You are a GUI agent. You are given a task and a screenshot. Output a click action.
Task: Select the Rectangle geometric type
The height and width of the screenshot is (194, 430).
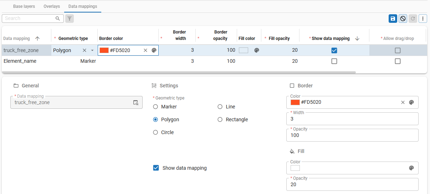click(x=220, y=119)
